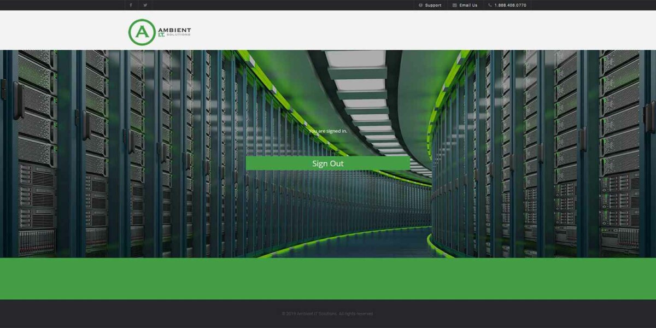
Task: Click the social media icon group's Facebook glyph
Action: pos(131,5)
